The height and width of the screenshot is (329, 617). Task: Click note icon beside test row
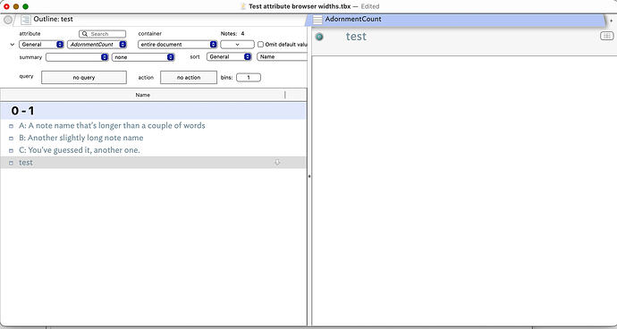[11, 163]
